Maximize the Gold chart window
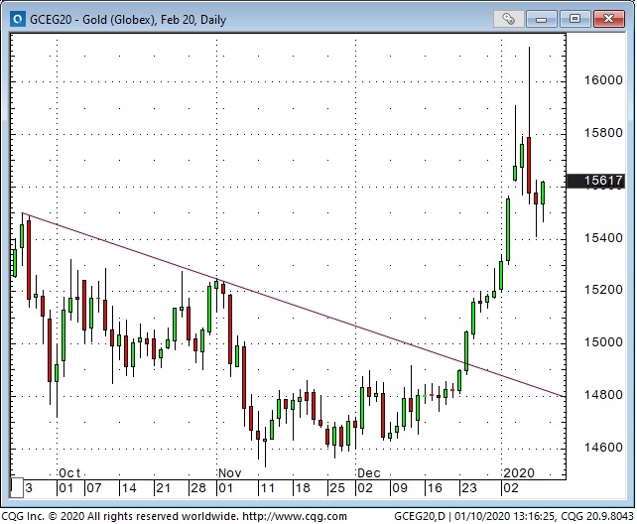Viewport: 637px width, 524px height. point(574,19)
